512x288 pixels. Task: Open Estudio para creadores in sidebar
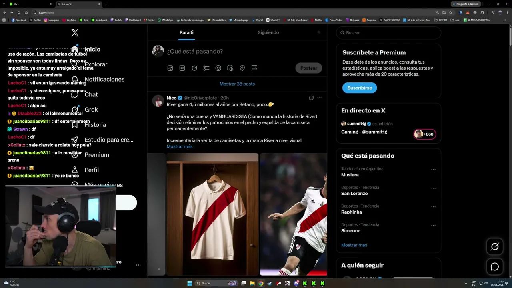click(x=102, y=140)
